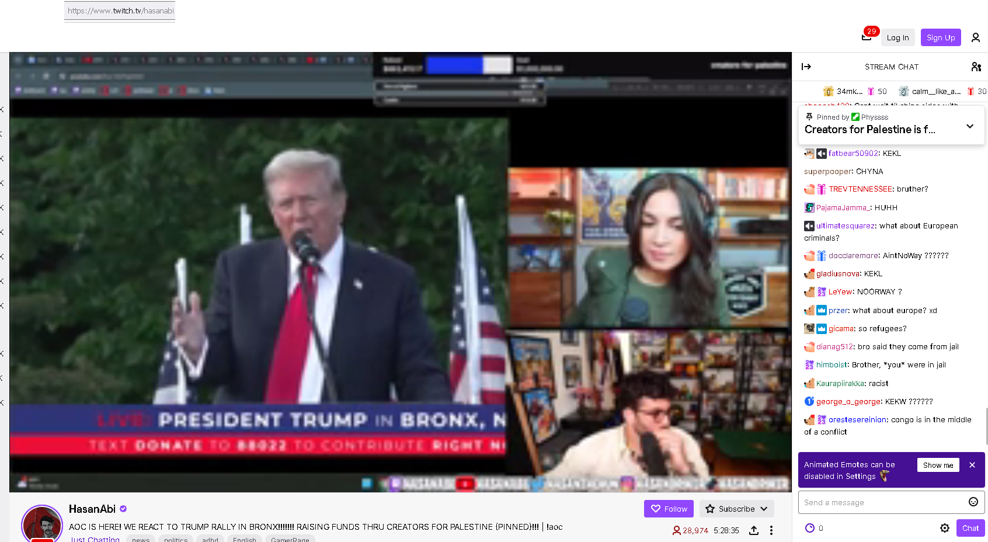988x542 pixels.
Task: Open the Subscribe dropdown
Action: point(737,509)
